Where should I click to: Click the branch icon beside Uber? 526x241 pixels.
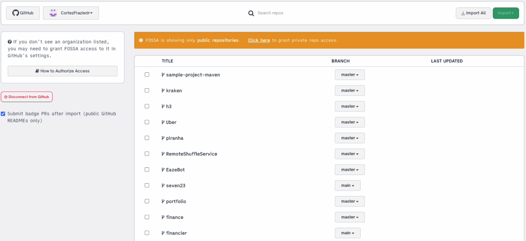[163, 122]
